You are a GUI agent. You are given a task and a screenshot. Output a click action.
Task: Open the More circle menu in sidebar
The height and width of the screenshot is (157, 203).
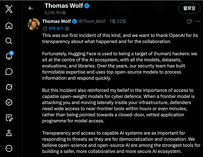9,148
